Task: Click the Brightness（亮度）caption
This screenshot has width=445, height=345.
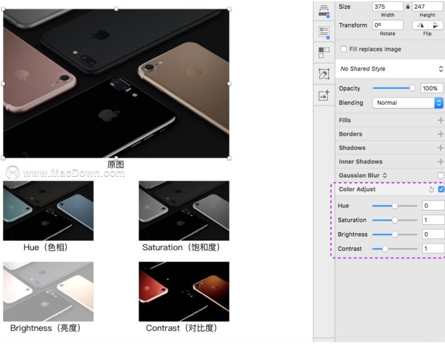Action: (46, 328)
